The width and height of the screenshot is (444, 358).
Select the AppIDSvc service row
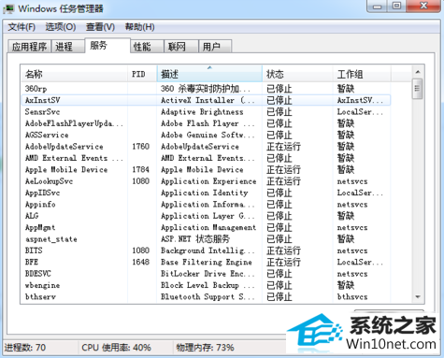coord(206,193)
